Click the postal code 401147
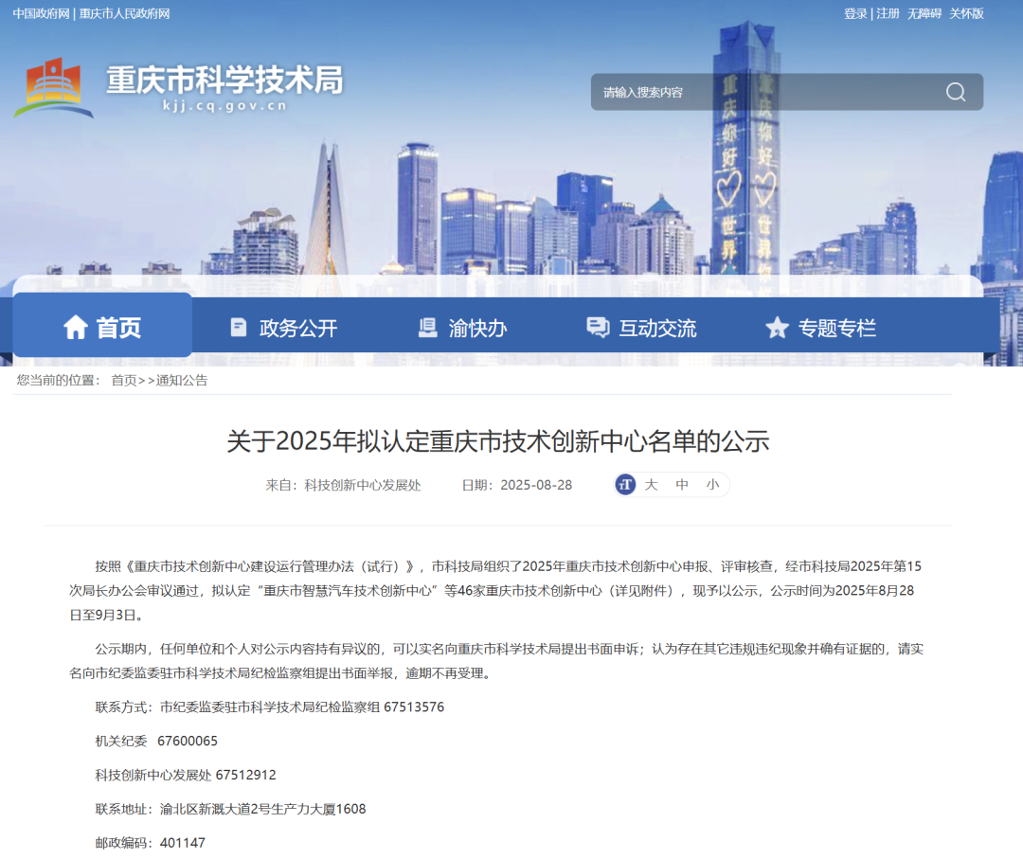Image resolution: width=1023 pixels, height=859 pixels. pos(183,843)
